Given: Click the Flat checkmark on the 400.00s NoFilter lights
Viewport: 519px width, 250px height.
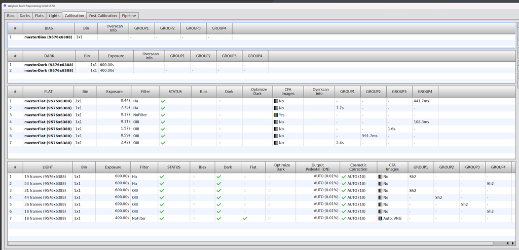Looking at the screenshot, I should click(x=245, y=219).
